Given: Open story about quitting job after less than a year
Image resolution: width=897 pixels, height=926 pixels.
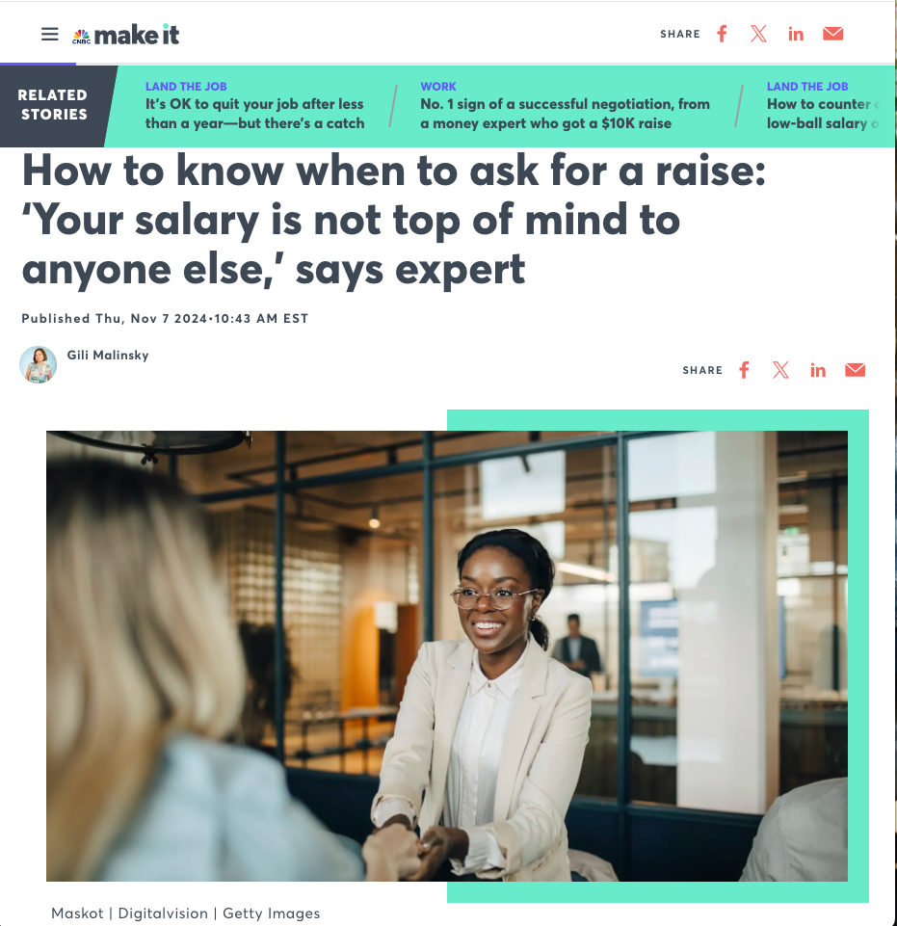Looking at the screenshot, I should 254,114.
